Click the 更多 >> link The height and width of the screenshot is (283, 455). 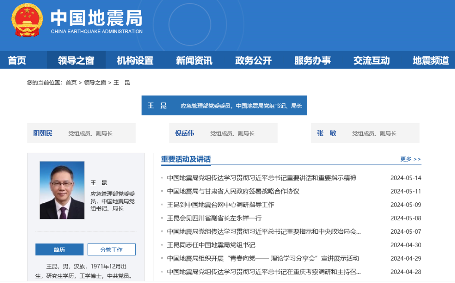tap(411, 159)
